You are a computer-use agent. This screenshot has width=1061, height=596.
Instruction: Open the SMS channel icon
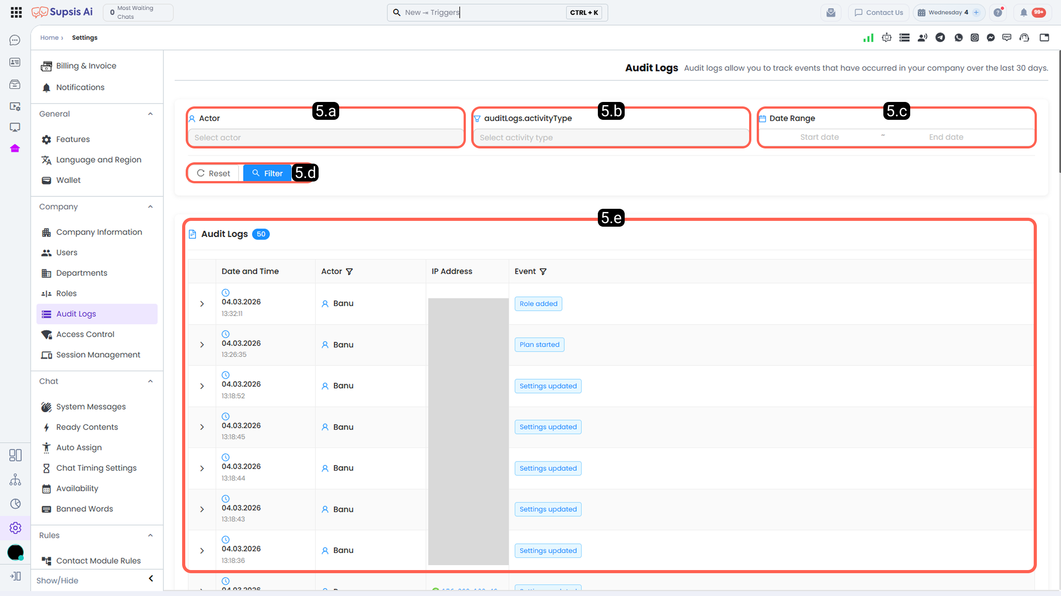(1007, 38)
